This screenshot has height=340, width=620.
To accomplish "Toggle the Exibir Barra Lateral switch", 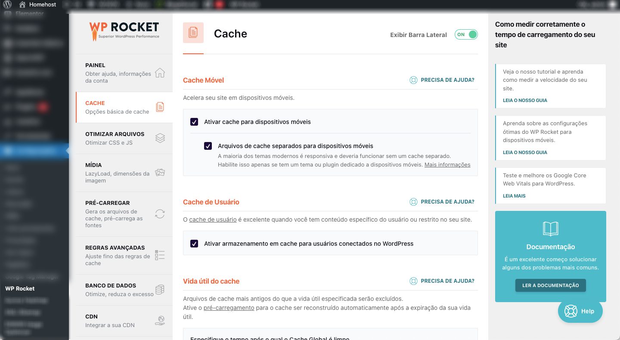I will click(x=466, y=34).
